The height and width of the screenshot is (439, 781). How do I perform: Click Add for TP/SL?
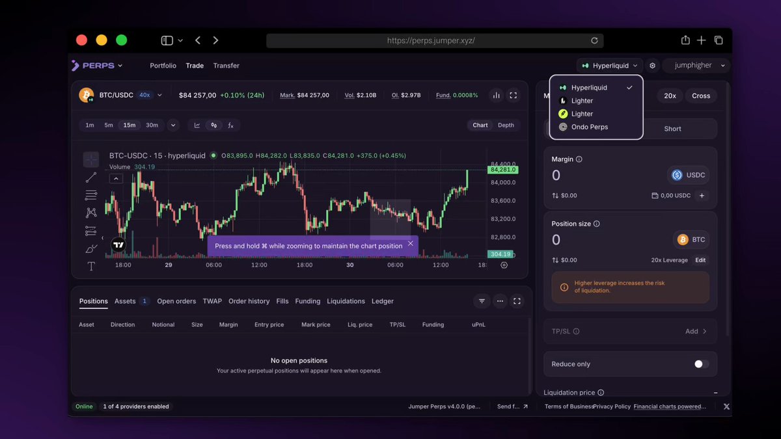pos(696,331)
